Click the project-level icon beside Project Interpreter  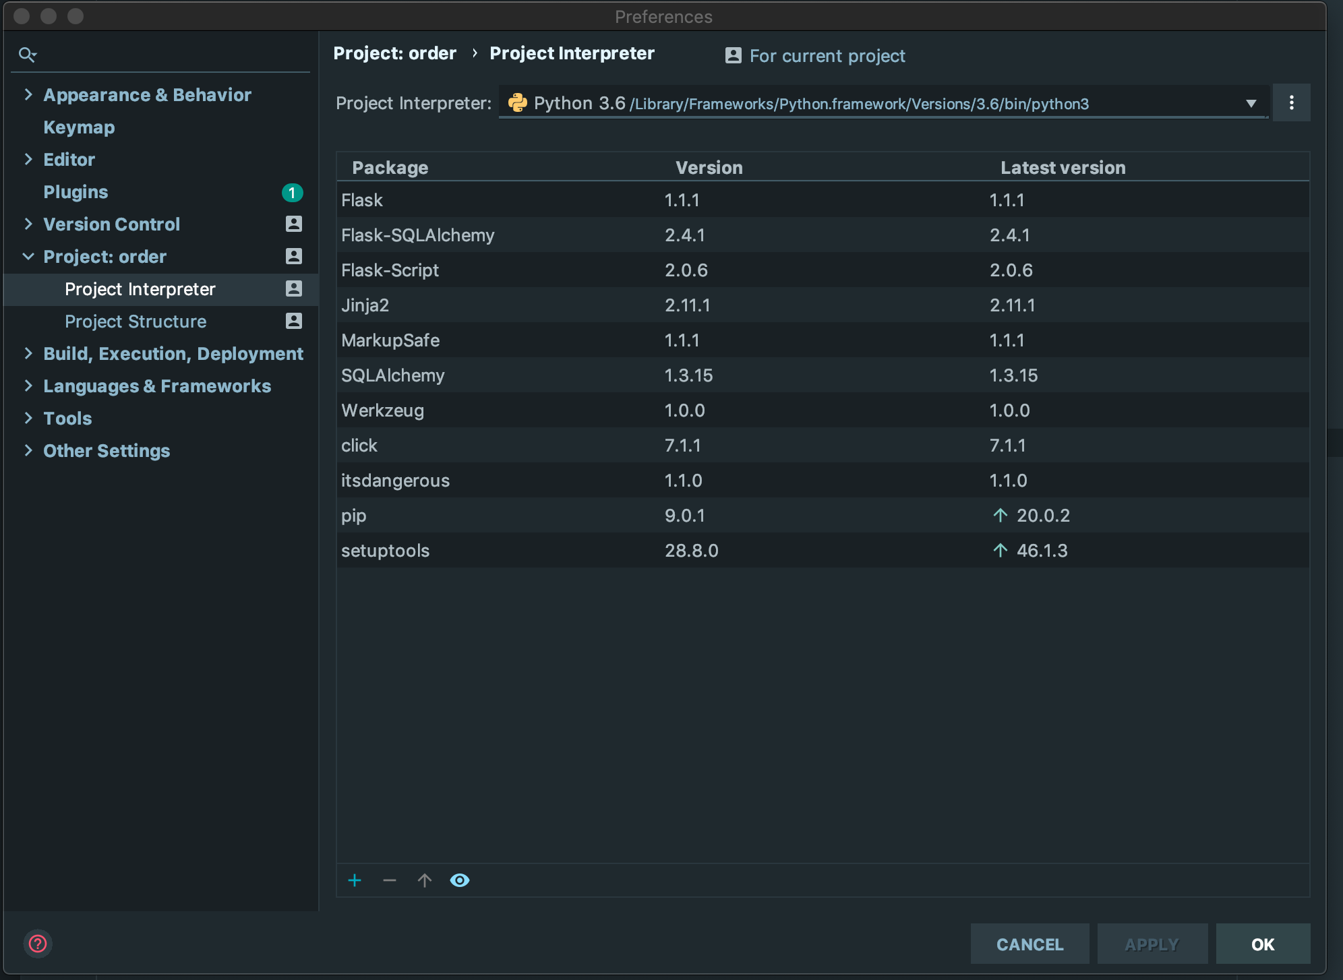tap(294, 288)
